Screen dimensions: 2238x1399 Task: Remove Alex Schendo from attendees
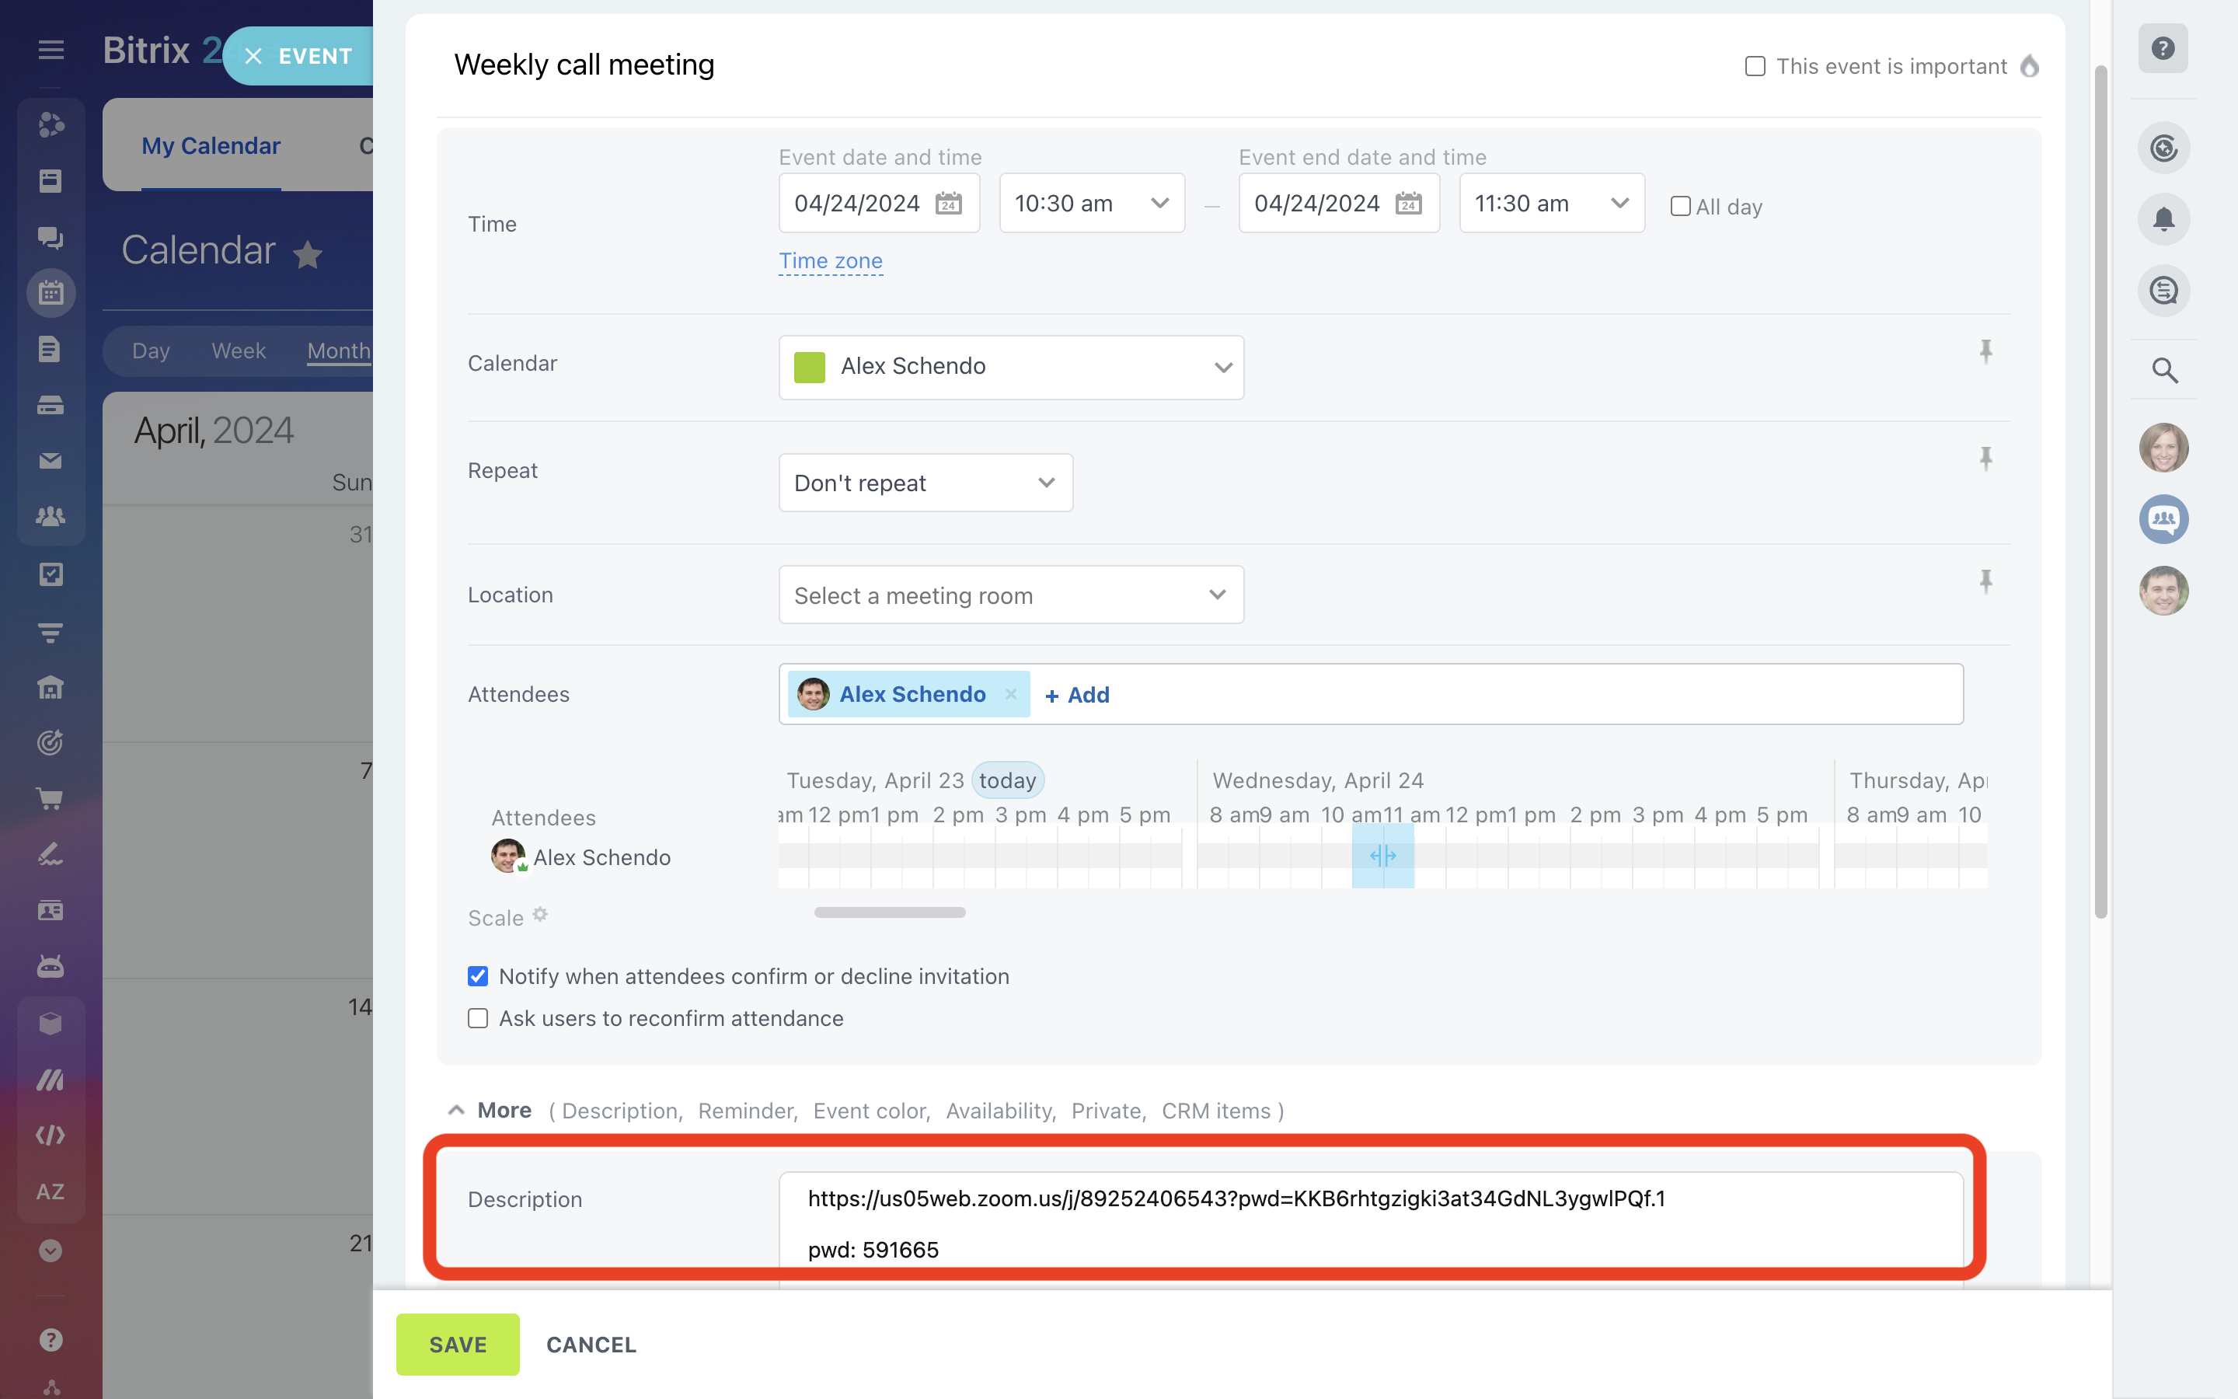point(1011,694)
